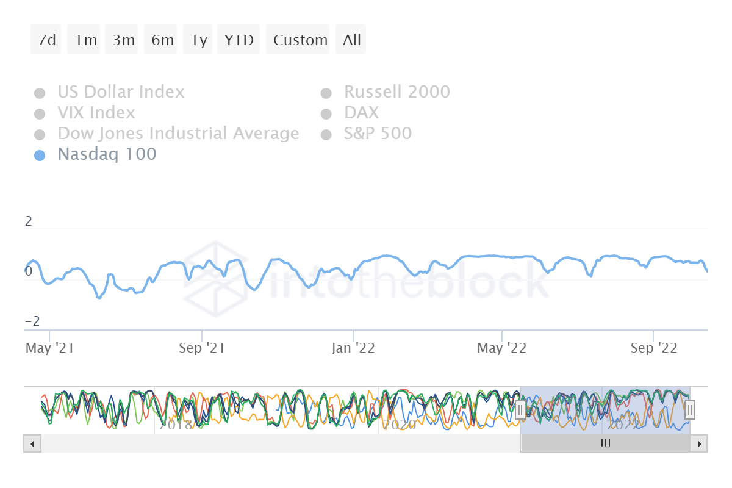The image size is (732, 488).
Task: Show the S&P 500 series
Action: pyautogui.click(x=378, y=134)
